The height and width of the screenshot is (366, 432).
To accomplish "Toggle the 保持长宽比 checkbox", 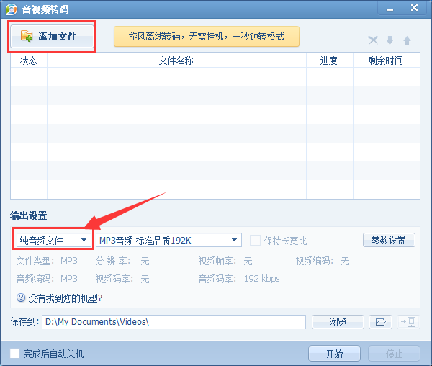I will [255, 241].
